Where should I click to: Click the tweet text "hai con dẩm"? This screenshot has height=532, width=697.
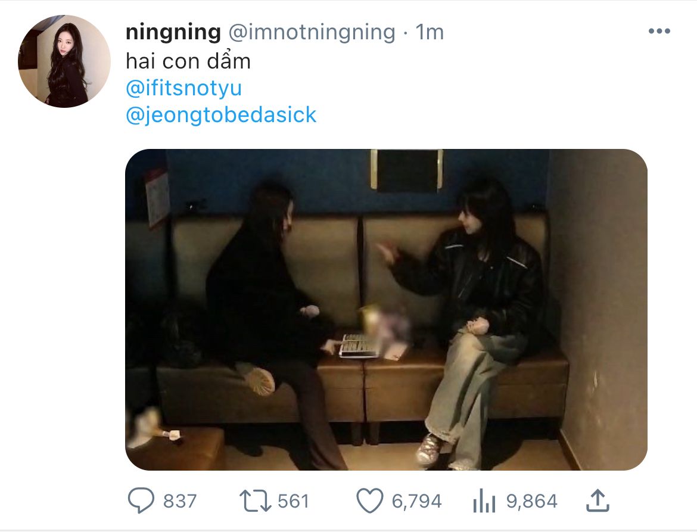(188, 61)
